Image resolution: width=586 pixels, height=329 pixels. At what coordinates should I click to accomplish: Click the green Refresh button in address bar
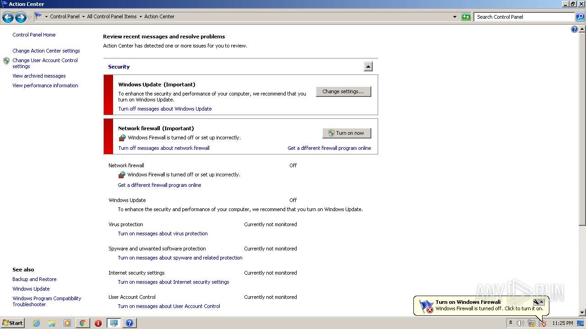click(466, 17)
